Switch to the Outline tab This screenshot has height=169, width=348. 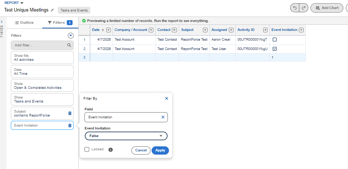pyautogui.click(x=24, y=23)
